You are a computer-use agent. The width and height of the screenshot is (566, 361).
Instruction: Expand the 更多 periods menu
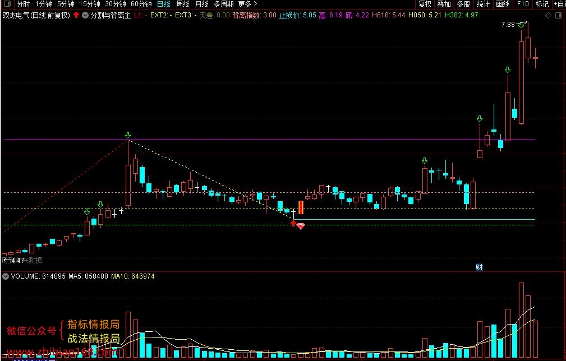click(x=247, y=4)
